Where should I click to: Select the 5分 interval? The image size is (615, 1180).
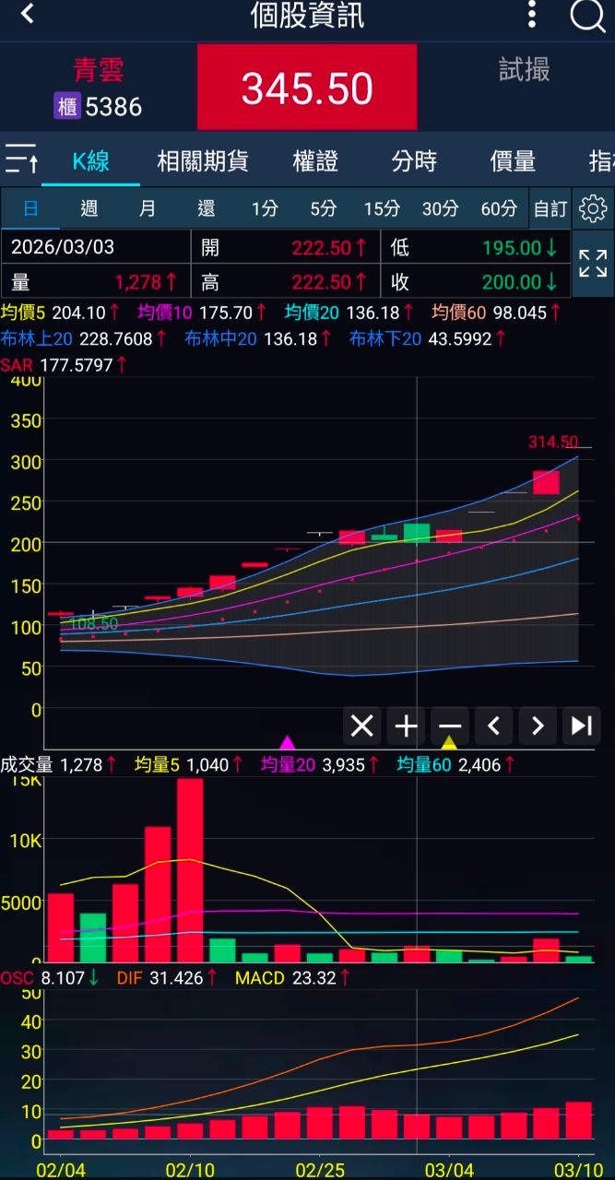[323, 208]
